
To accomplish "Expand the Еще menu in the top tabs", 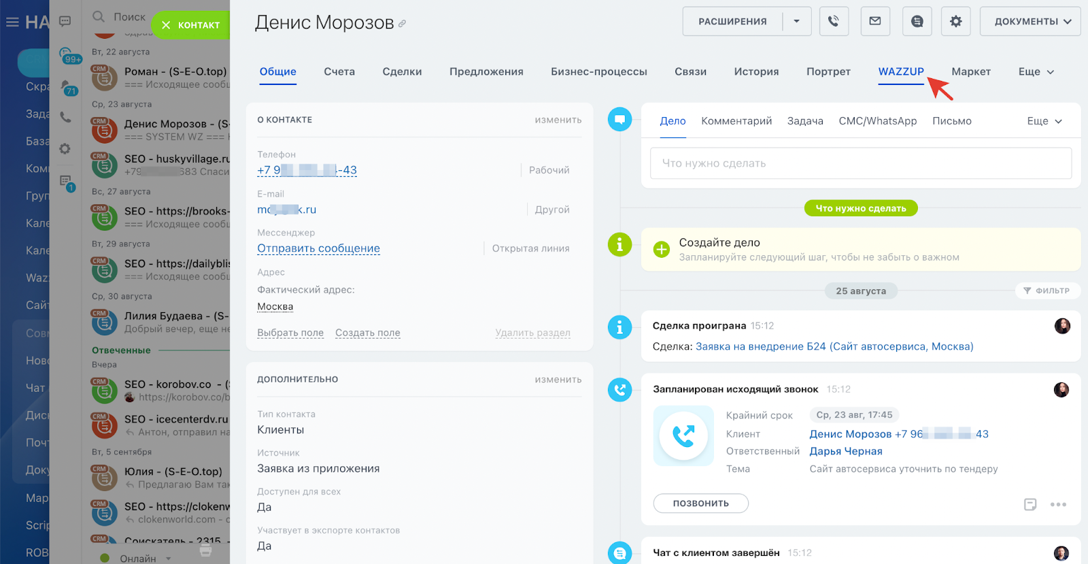I will [1036, 72].
